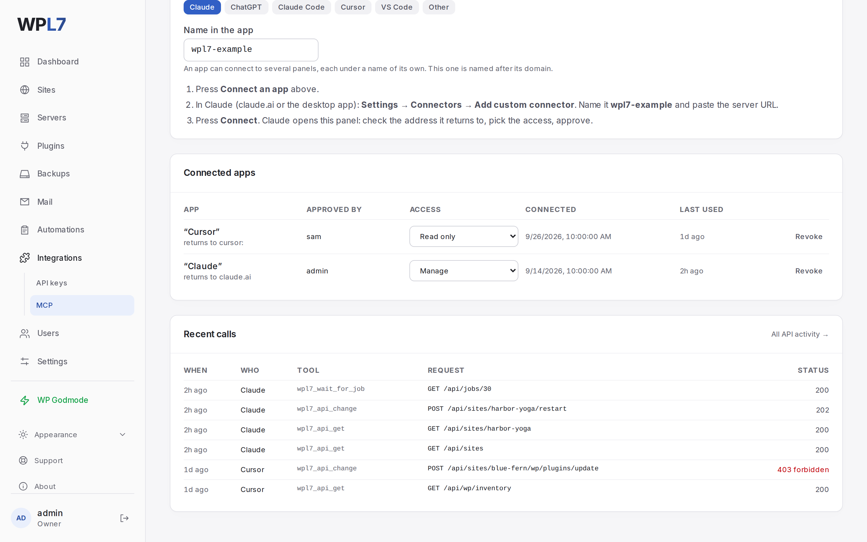This screenshot has width=867, height=542.
Task: Open the Cursor access dropdown showing Read only
Action: click(464, 236)
